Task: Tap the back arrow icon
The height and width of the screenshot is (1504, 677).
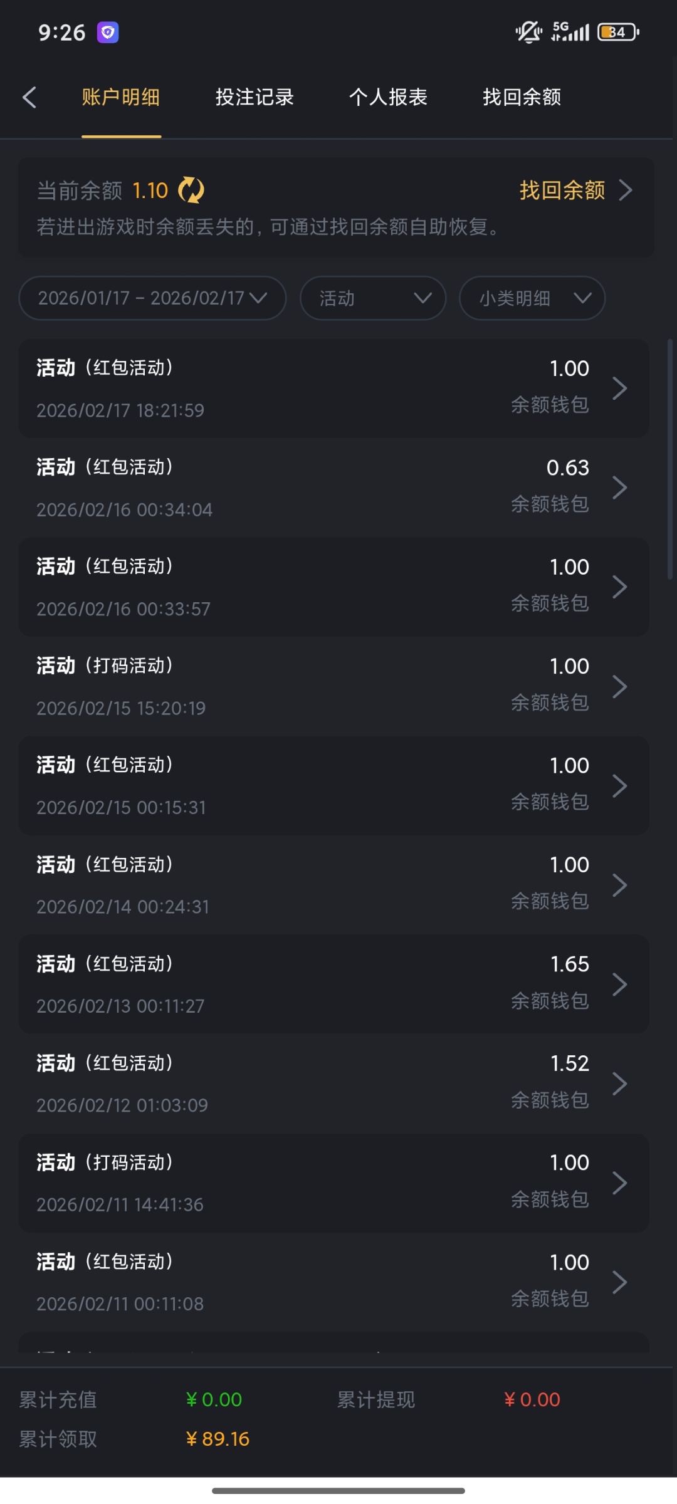Action: click(29, 97)
